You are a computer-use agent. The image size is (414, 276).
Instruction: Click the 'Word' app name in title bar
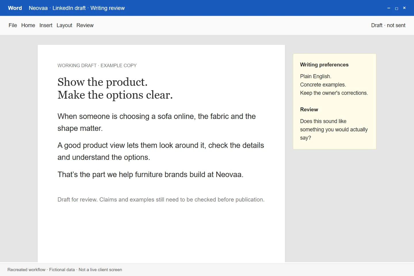(x=15, y=8)
